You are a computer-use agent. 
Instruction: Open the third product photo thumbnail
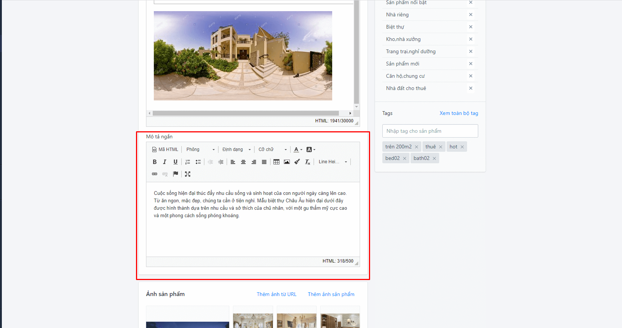point(297,317)
